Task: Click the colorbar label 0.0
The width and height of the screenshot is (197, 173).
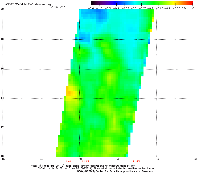Action: click(184, 9)
